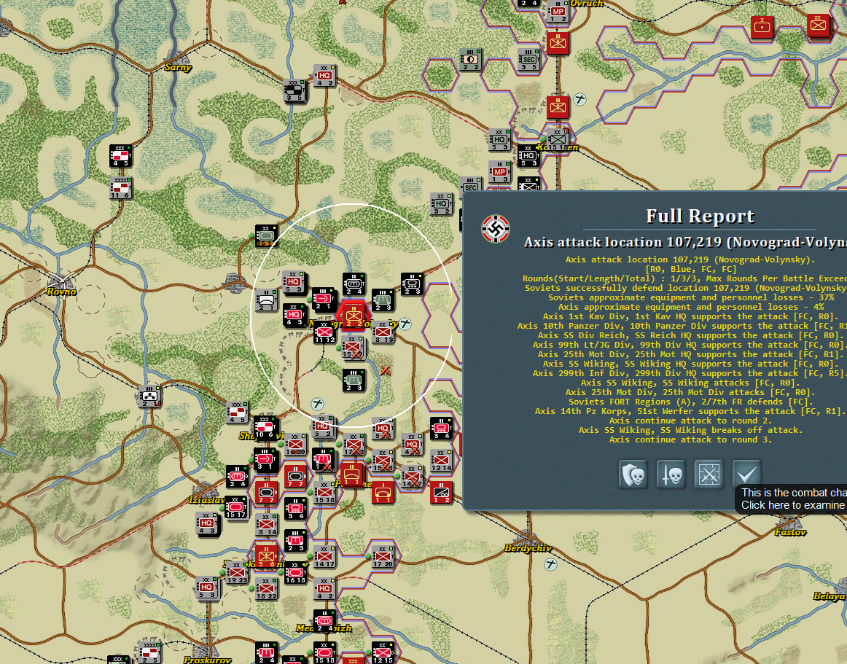Viewport: 847px width, 664px height.
Task: Select the panzer division 16-18
Action: click(295, 573)
